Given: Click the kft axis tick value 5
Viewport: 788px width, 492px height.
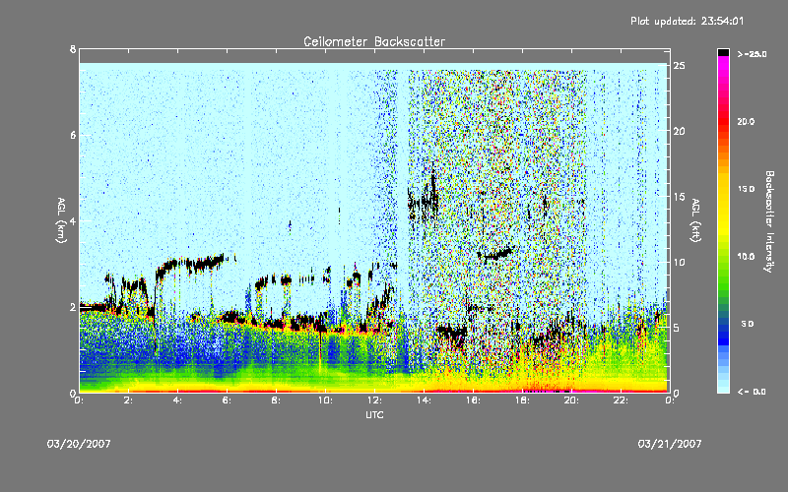Looking at the screenshot, I should [x=677, y=328].
